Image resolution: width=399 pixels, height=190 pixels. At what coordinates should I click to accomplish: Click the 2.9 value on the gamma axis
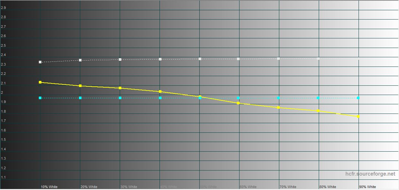[3, 8]
